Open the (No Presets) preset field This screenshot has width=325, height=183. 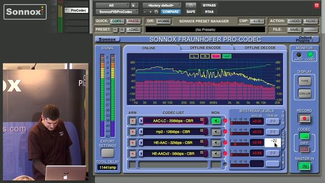(205, 29)
